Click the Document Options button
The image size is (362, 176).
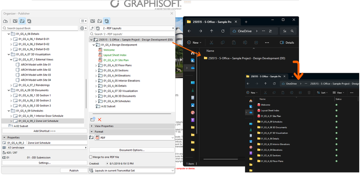click(x=132, y=150)
